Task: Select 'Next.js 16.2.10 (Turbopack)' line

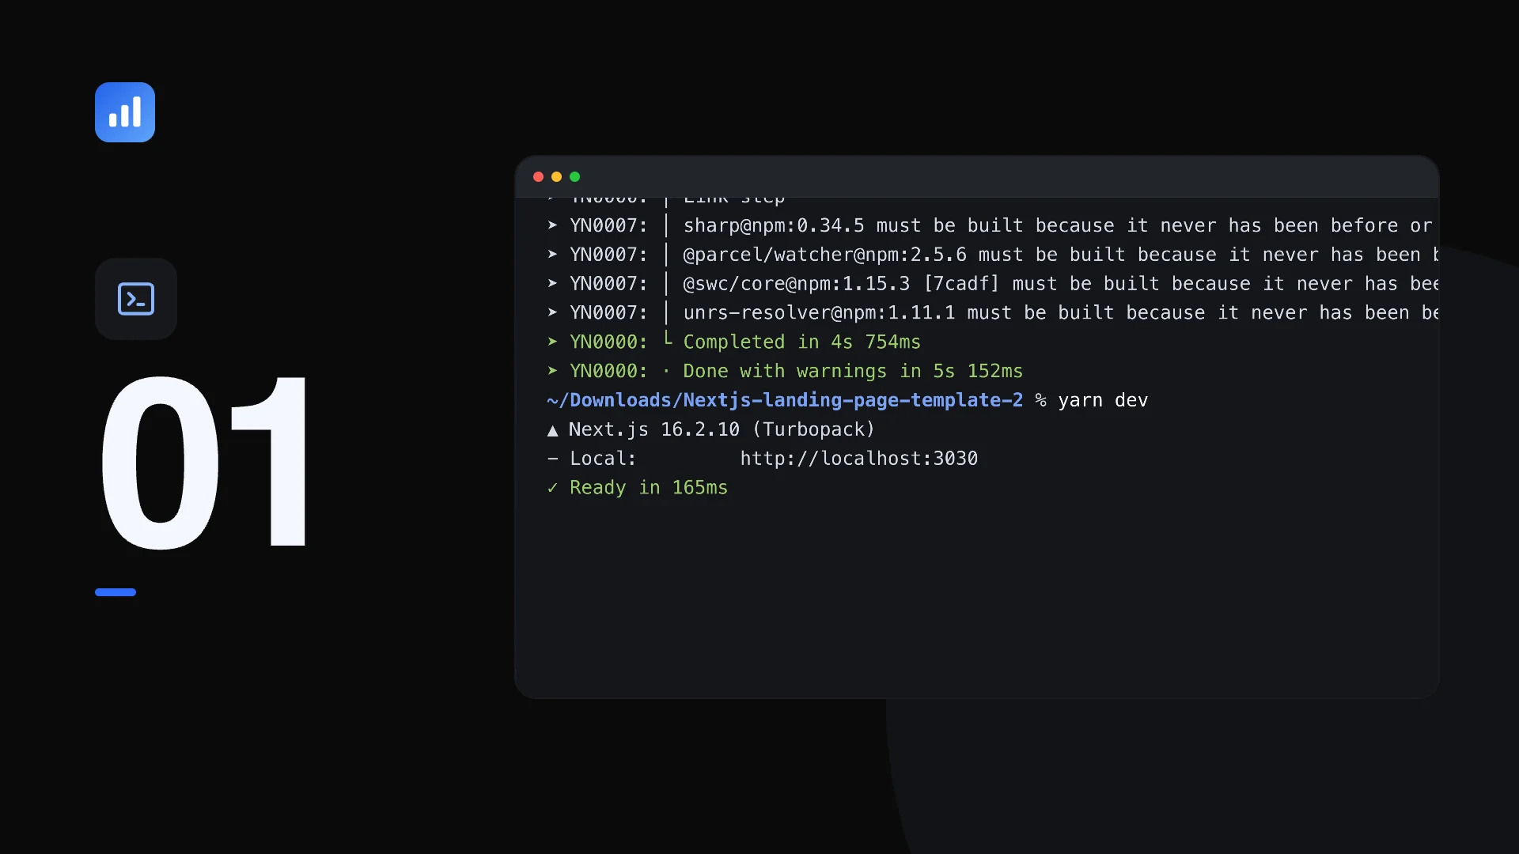Action: 710,429
